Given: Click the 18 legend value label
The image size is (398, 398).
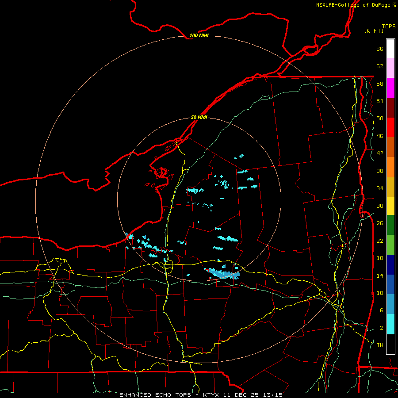Looking at the screenshot, I should pos(380,258).
